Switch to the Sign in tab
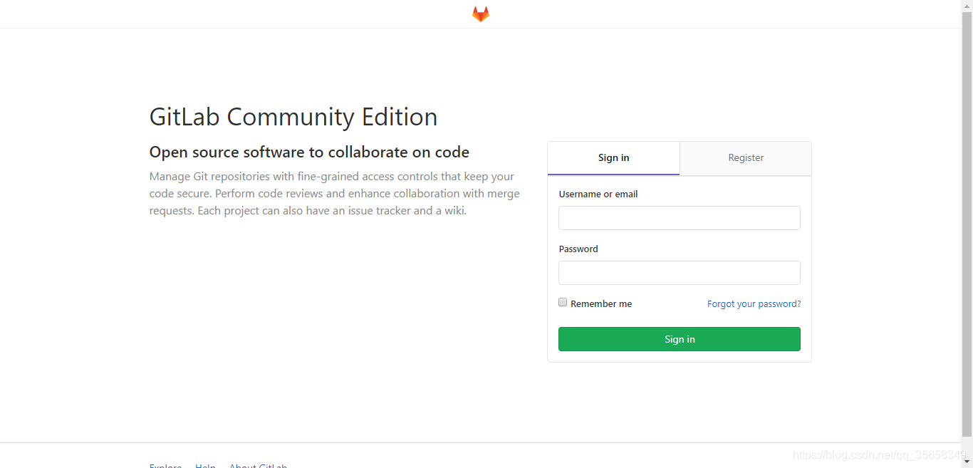973x468 pixels. pyautogui.click(x=613, y=158)
